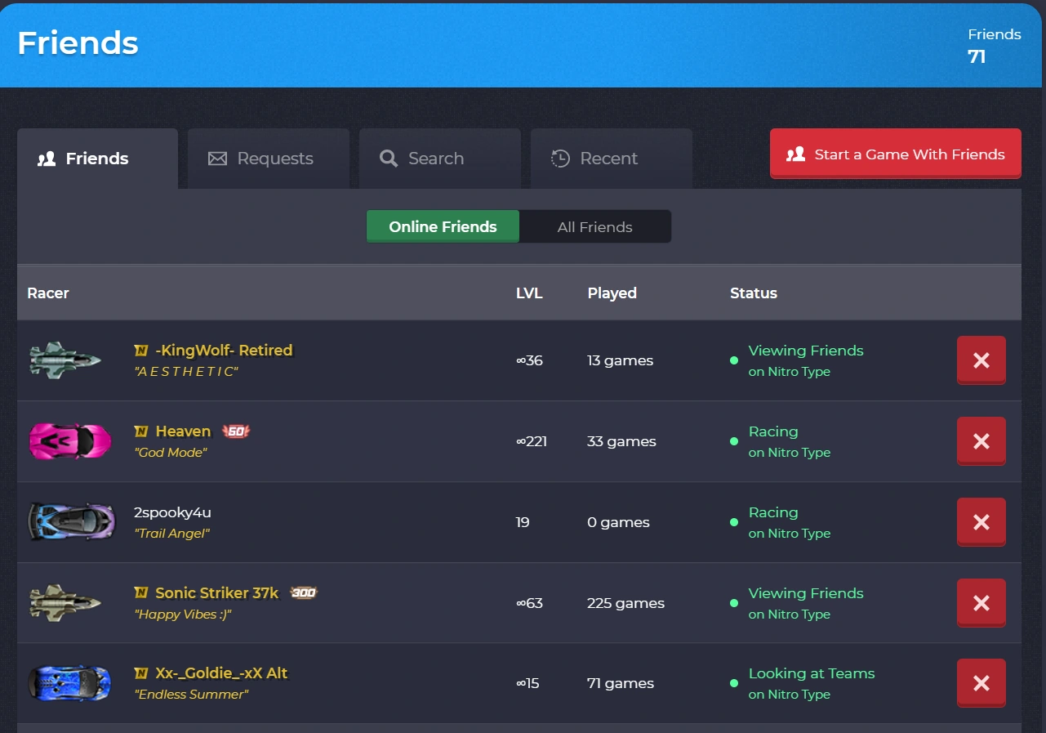Click the gold N badge beside -KingWolf- Retired
The height and width of the screenshot is (733, 1046).
(141, 351)
